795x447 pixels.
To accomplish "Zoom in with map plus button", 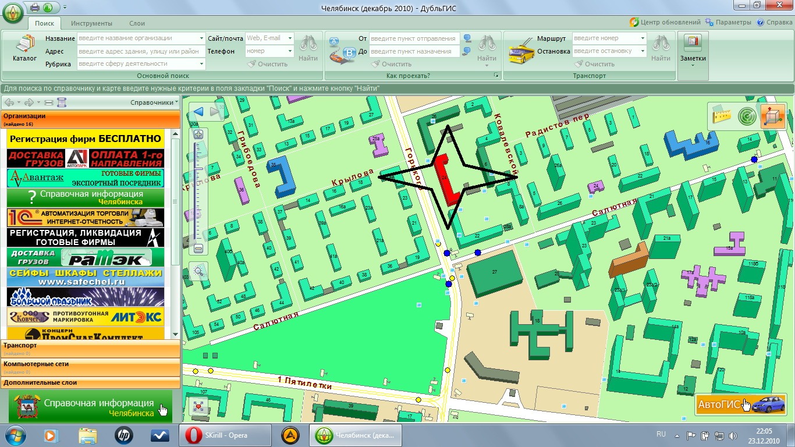I will [198, 134].
